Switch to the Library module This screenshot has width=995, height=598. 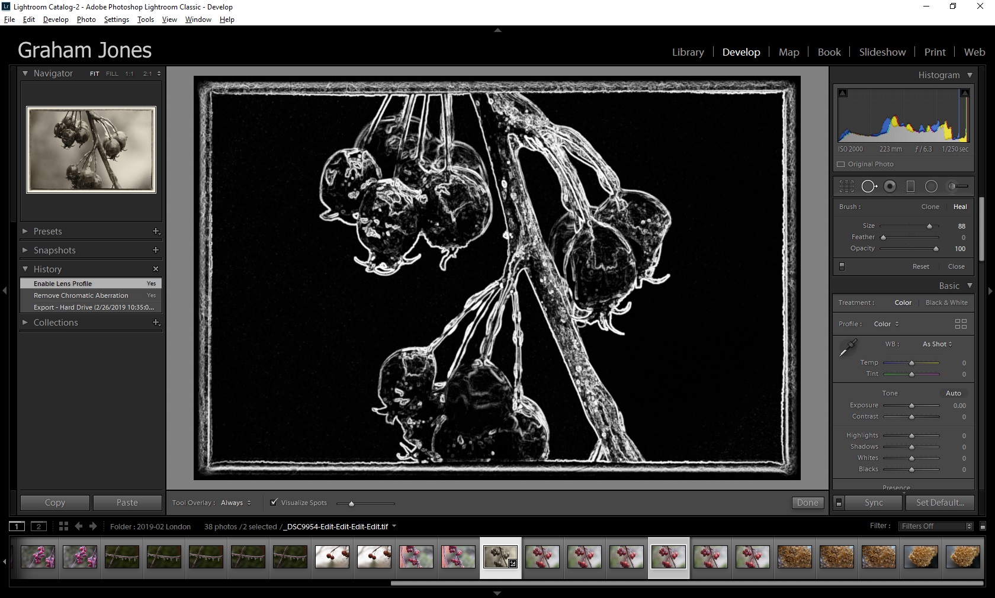688,52
